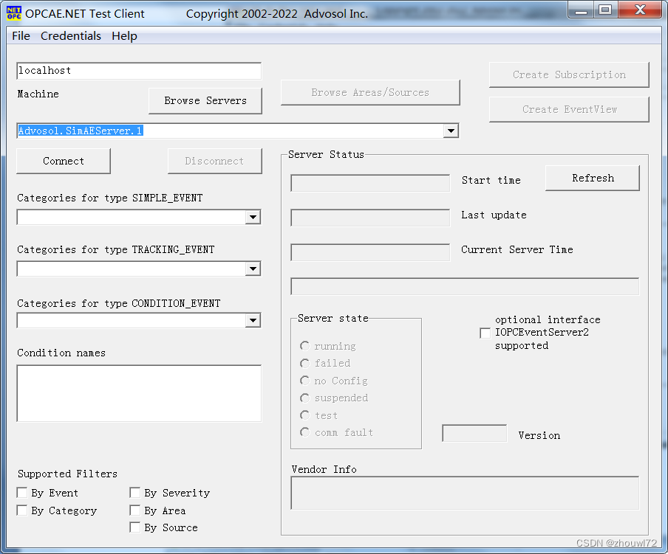Maximize the OPCAE.NET Test Client window
The height and width of the screenshot is (554, 668).
tap(605, 10)
